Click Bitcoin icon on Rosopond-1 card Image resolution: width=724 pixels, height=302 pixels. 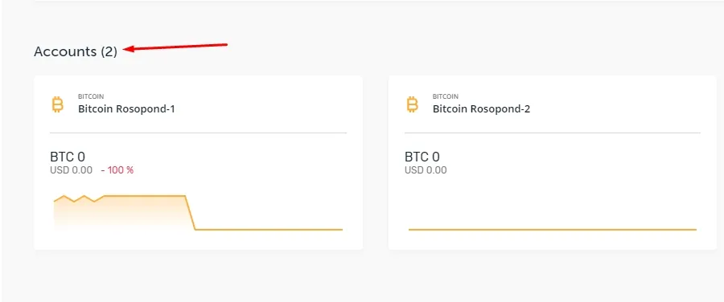pos(57,104)
